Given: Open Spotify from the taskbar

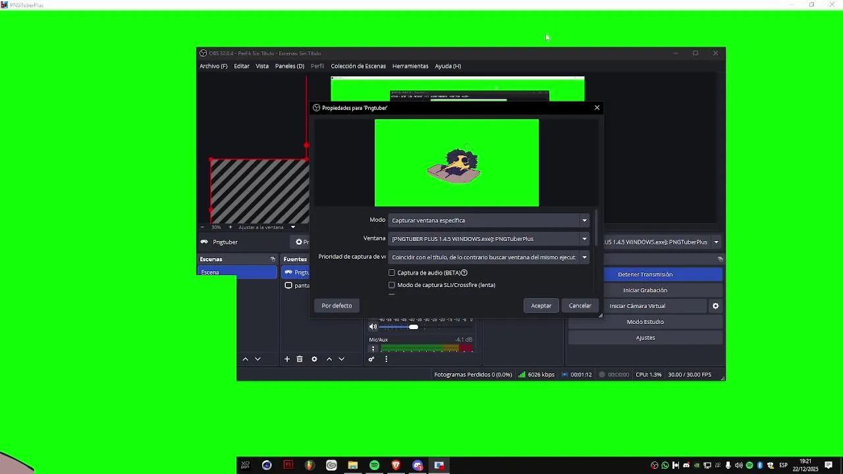Looking at the screenshot, I should tap(374, 465).
